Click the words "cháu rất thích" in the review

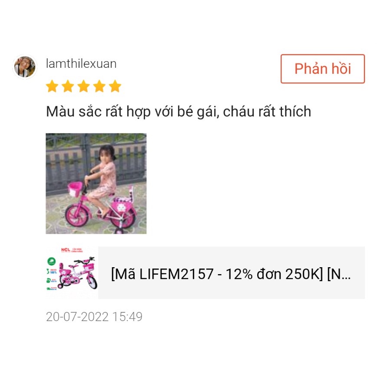(267, 112)
